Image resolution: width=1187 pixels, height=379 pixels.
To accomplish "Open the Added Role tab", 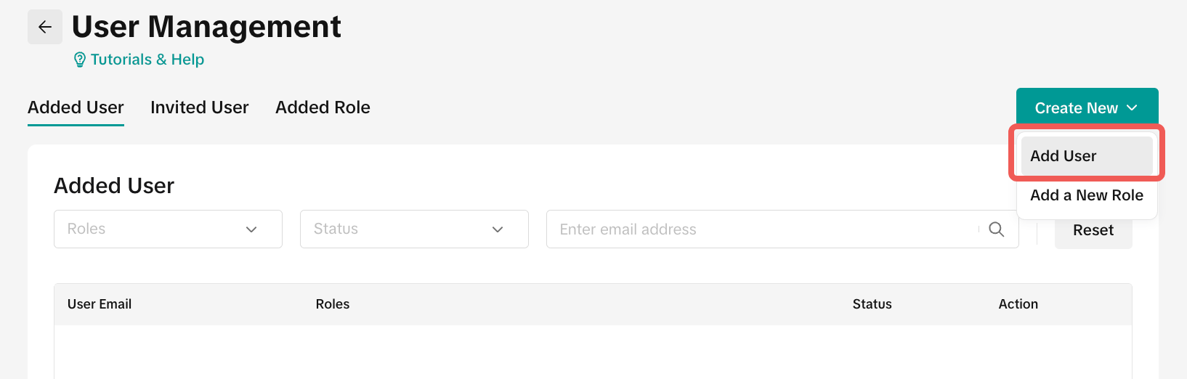I will [323, 107].
